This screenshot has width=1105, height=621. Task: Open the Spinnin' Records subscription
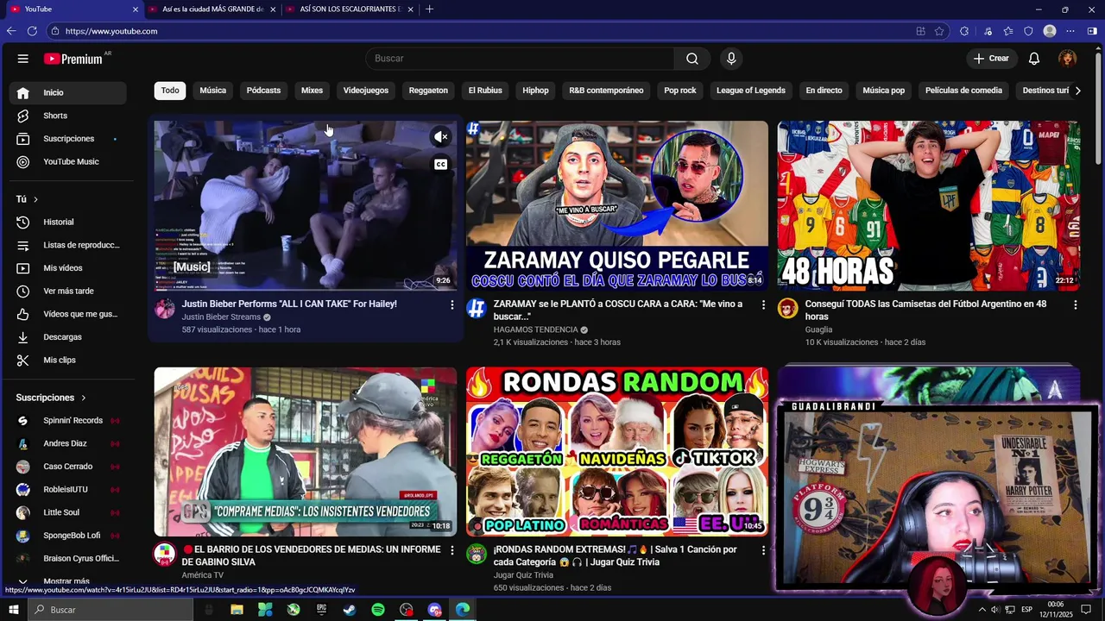67,421
